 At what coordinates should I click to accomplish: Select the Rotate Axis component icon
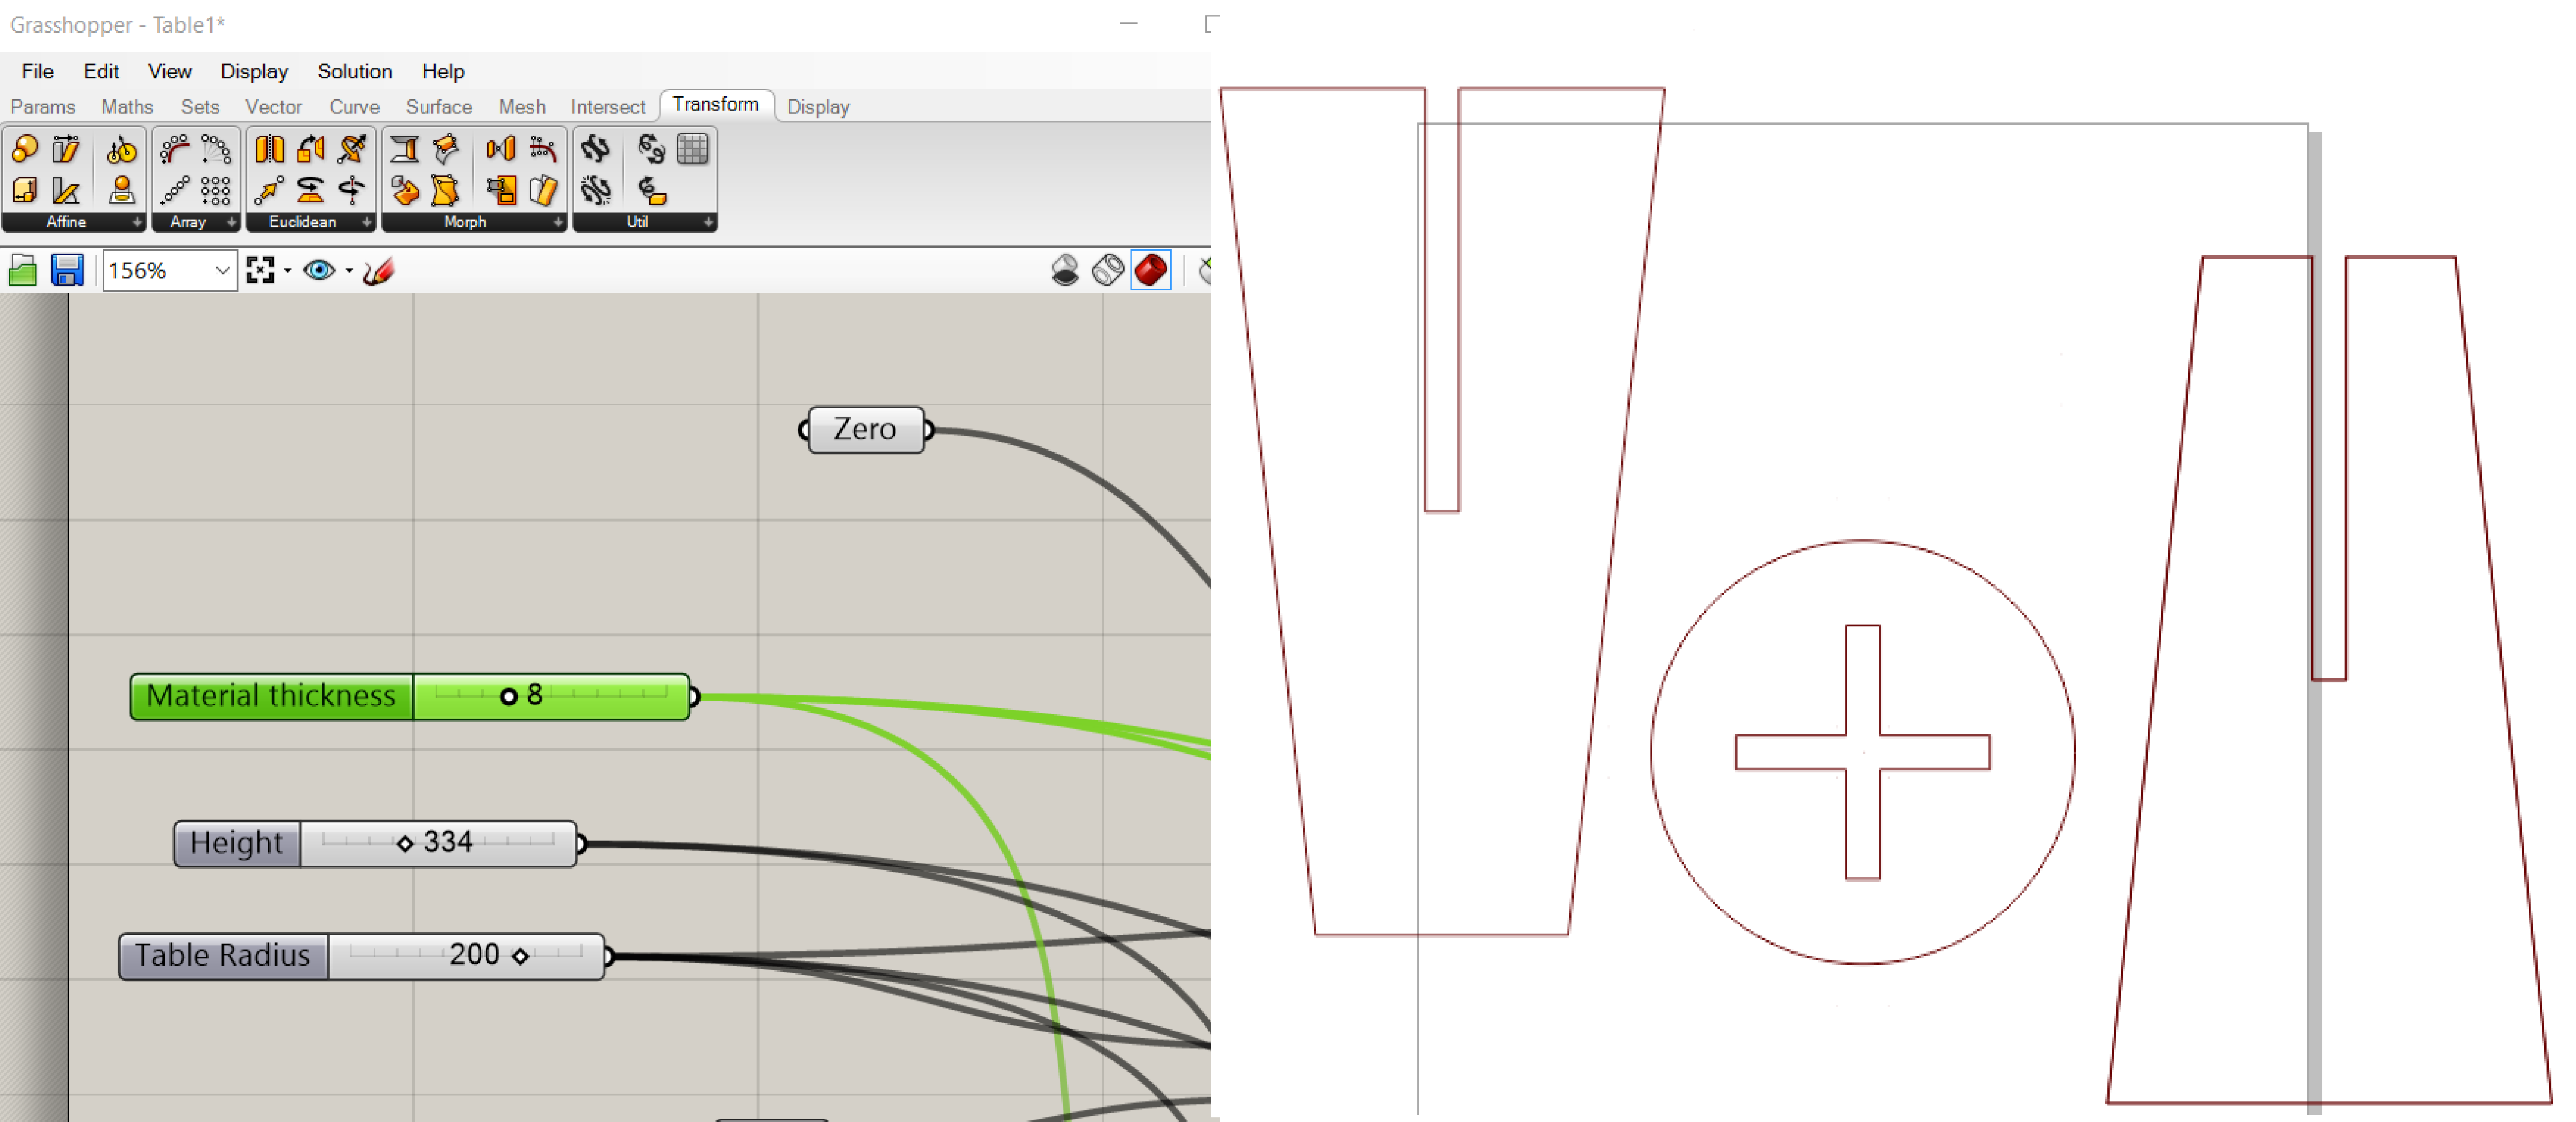pos(351,190)
